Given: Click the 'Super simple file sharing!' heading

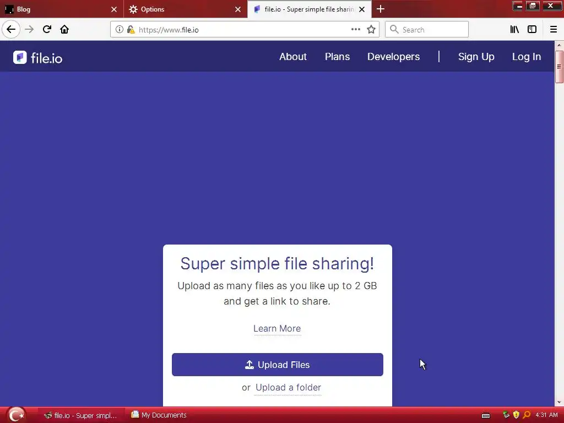Looking at the screenshot, I should point(277,264).
